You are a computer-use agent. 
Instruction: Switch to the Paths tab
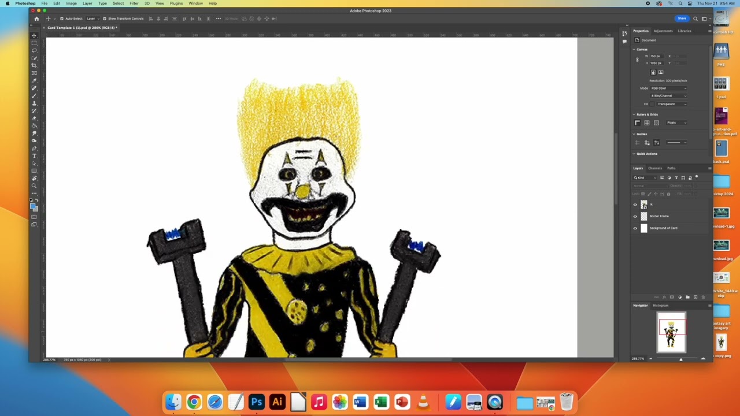pyautogui.click(x=671, y=168)
